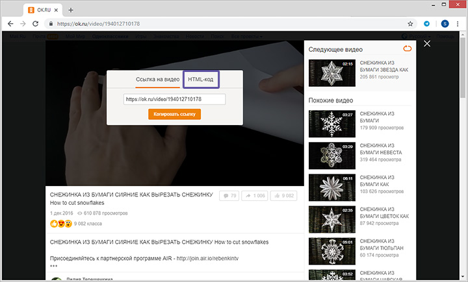Click the Похожие видео heading

(331, 100)
